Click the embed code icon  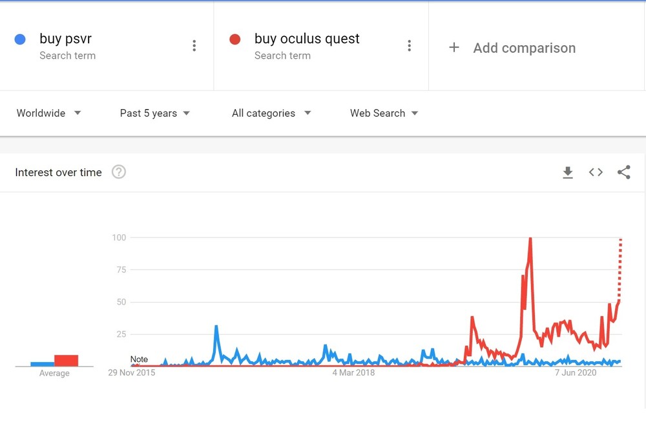[x=596, y=172]
